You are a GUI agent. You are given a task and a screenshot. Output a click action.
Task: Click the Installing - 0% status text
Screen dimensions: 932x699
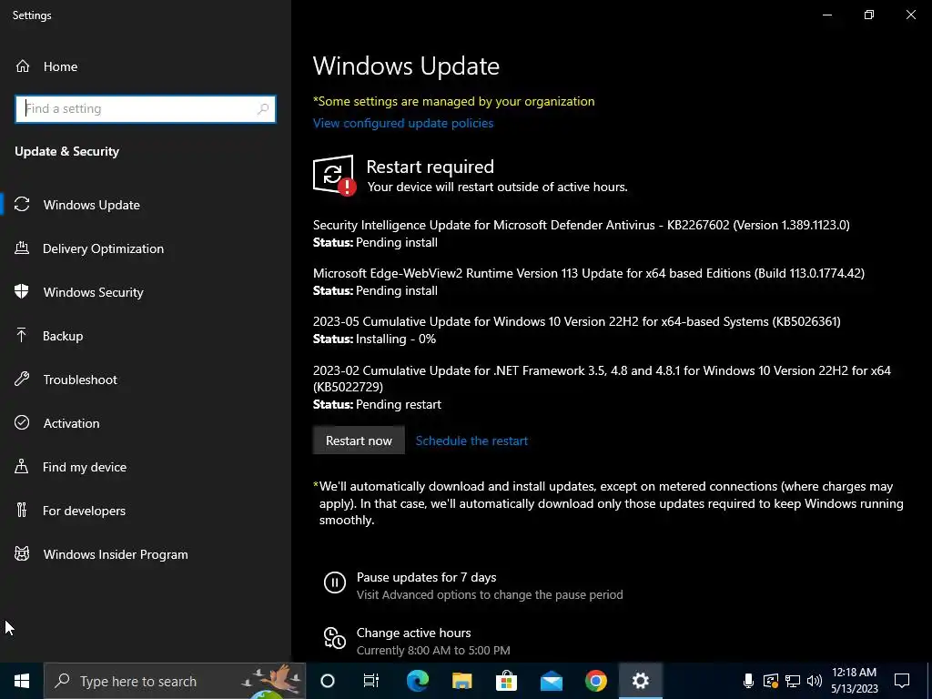(x=395, y=339)
